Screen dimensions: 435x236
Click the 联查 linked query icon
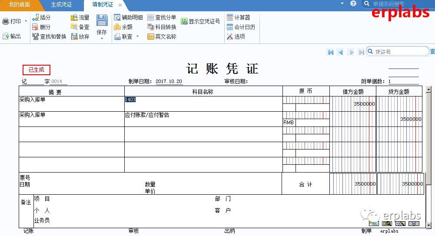click(x=117, y=37)
